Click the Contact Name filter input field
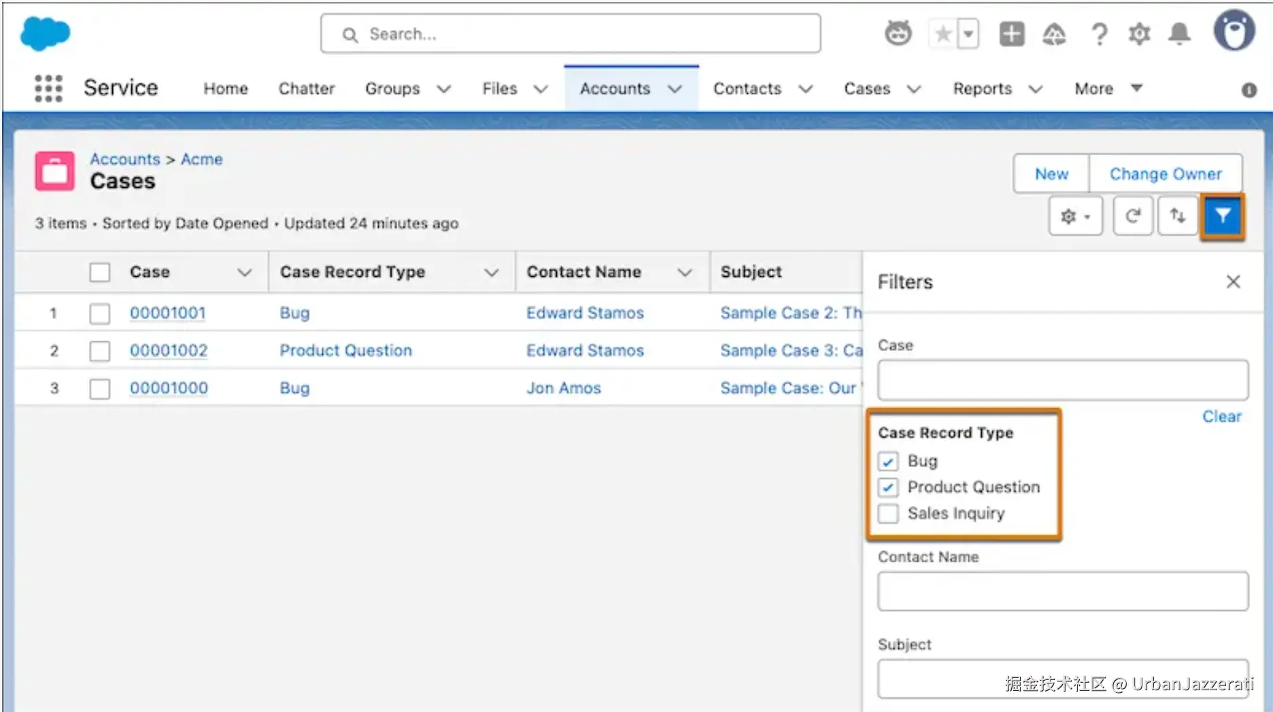The width and height of the screenshot is (1273, 712). [x=1062, y=591]
